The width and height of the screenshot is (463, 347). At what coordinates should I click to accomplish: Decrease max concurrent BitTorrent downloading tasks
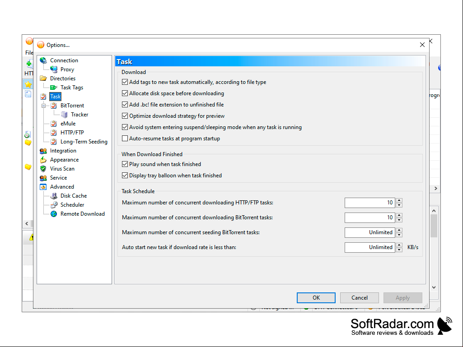point(399,220)
